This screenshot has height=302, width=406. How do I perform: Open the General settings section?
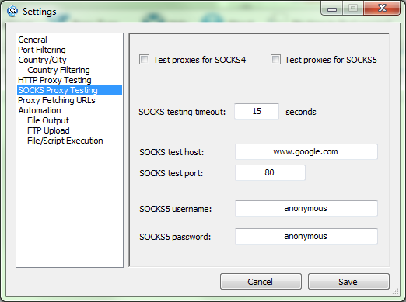(x=33, y=40)
